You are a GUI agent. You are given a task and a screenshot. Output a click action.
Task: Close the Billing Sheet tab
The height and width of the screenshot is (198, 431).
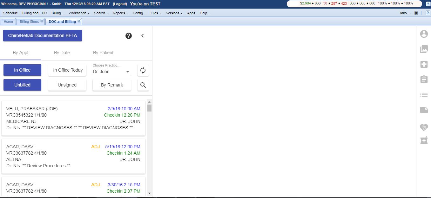coord(42,21)
